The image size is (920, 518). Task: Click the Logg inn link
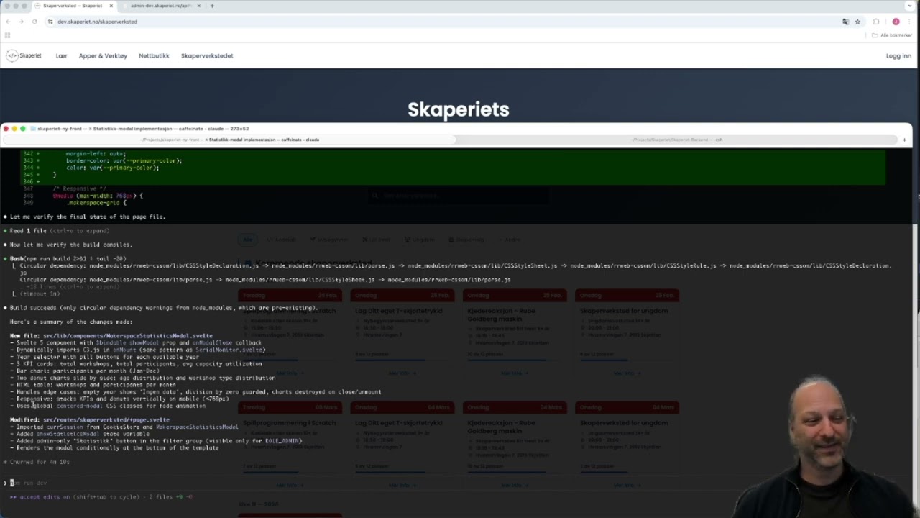(898, 55)
